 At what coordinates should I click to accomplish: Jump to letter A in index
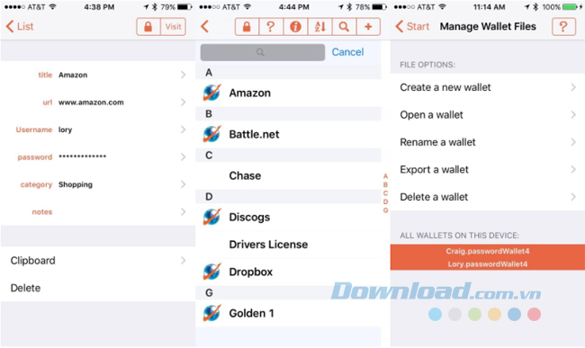[385, 176]
